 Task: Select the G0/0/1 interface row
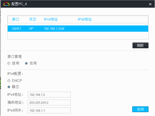[78, 29]
